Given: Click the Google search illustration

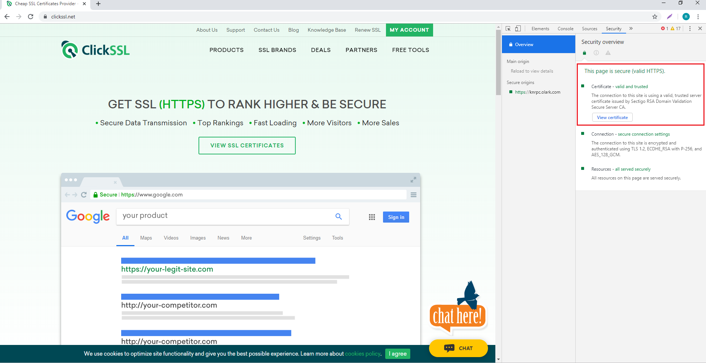Looking at the screenshot, I should tap(240, 259).
